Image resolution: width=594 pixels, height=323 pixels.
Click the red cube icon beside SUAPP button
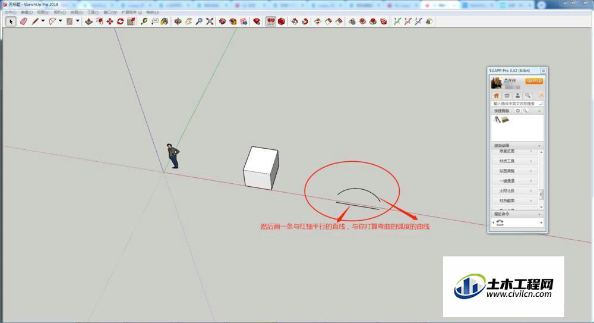click(x=281, y=21)
